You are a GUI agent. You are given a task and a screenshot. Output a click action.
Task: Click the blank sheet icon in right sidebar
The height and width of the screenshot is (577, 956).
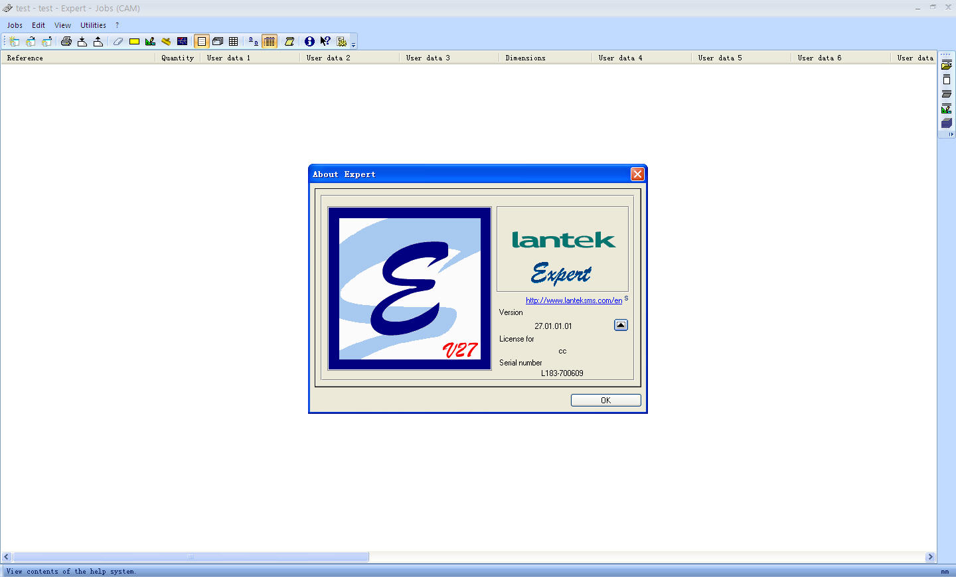click(x=947, y=80)
